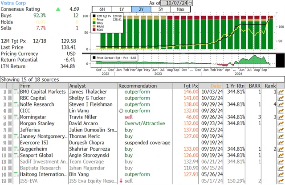Screen dimensions: 285x185
Task: Sort the table by Date column header
Action: [216, 85]
